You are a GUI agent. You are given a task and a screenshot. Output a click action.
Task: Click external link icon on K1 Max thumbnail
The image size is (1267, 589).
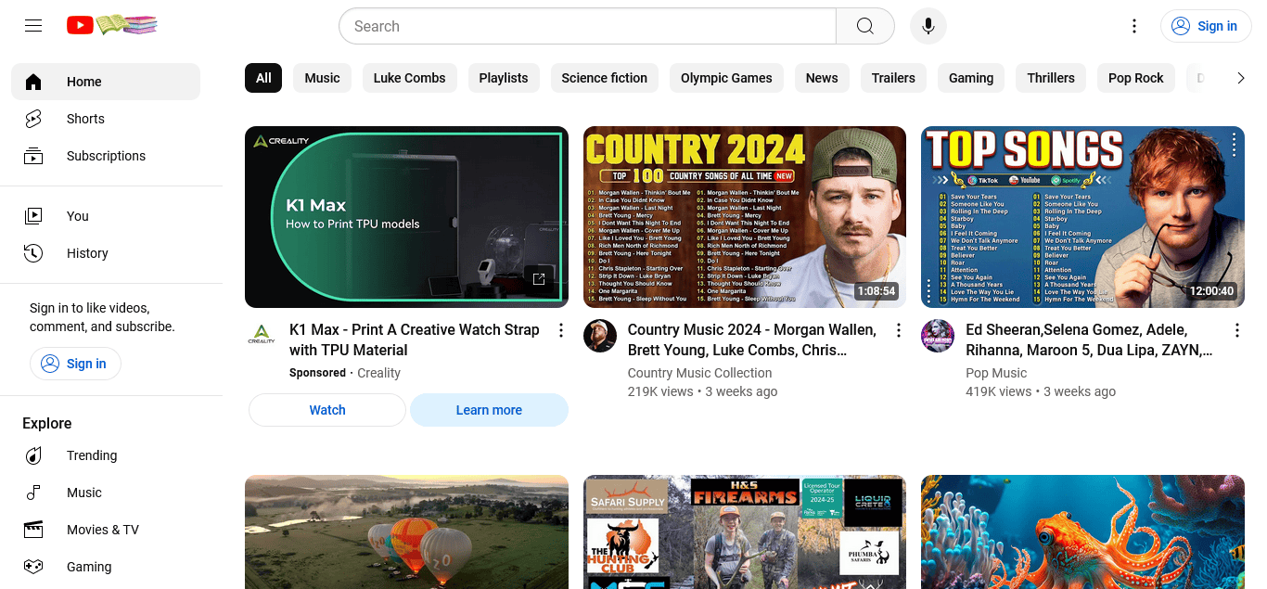click(539, 278)
